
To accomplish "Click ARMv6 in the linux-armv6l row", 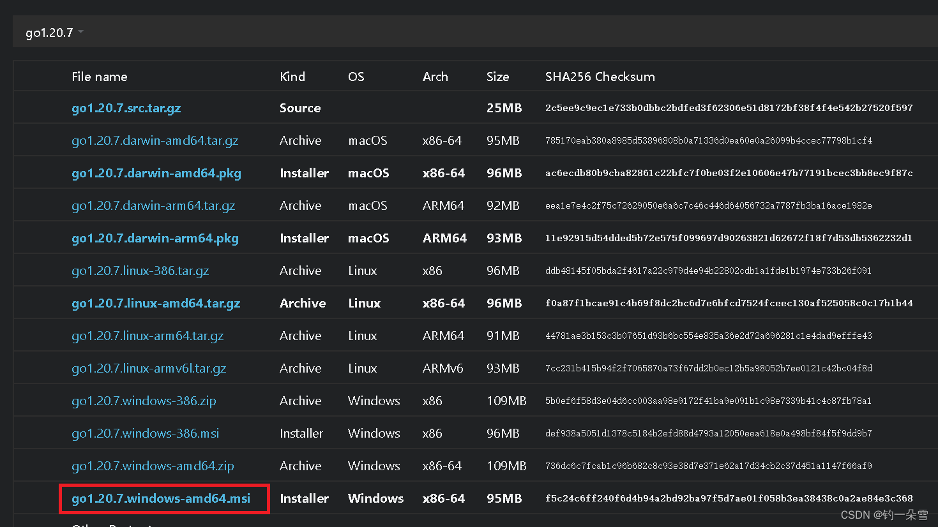I will tap(443, 368).
